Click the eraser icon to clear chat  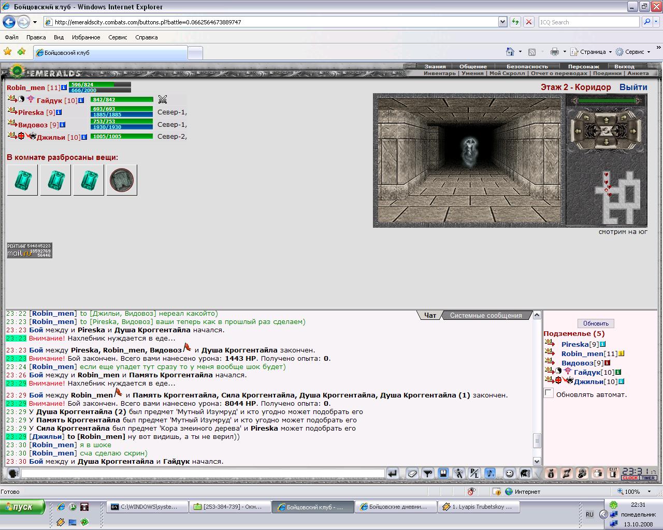[412, 473]
